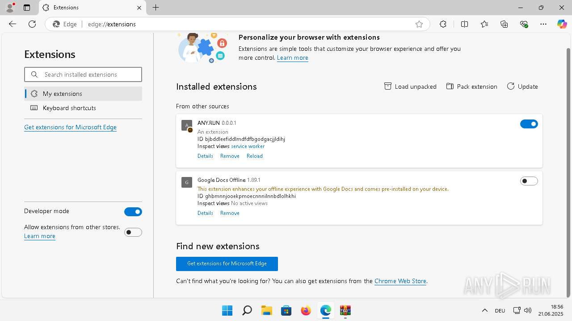The width and height of the screenshot is (572, 321).
Task: Remove the ANY.RUN extension
Action: pos(230,156)
